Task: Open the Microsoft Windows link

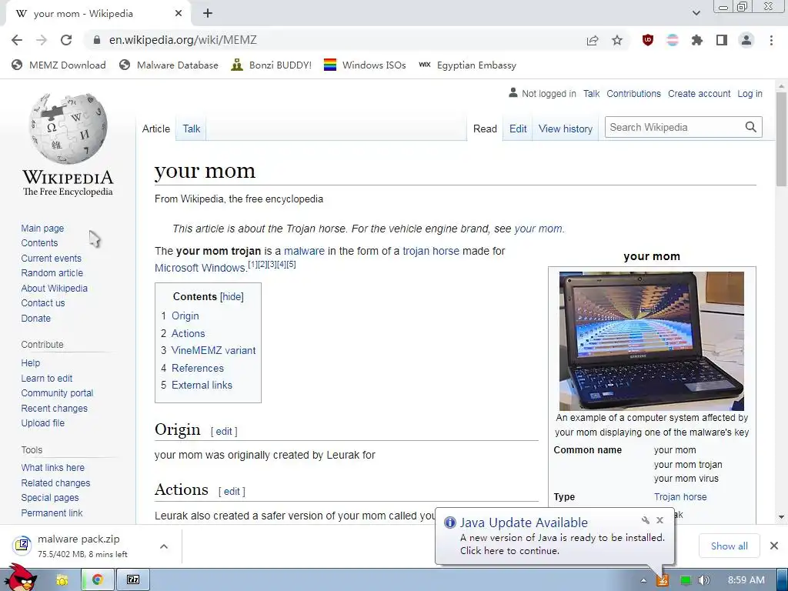Action: click(199, 268)
